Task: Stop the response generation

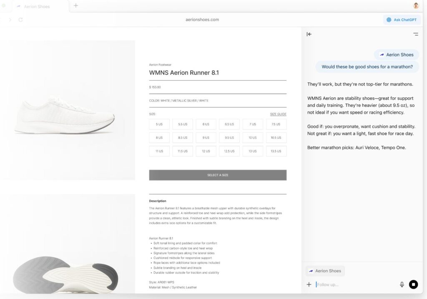Action: 413,284
